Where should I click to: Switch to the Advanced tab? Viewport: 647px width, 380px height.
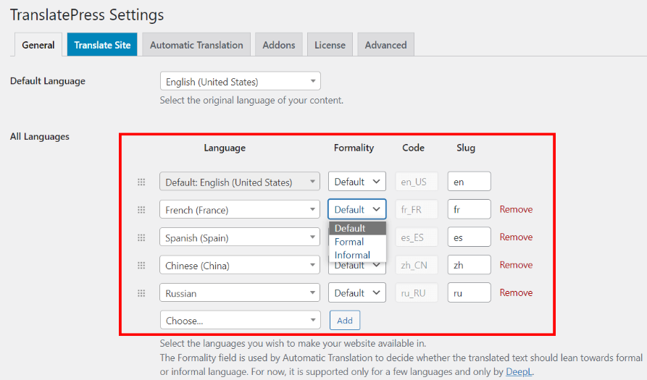pyautogui.click(x=385, y=45)
